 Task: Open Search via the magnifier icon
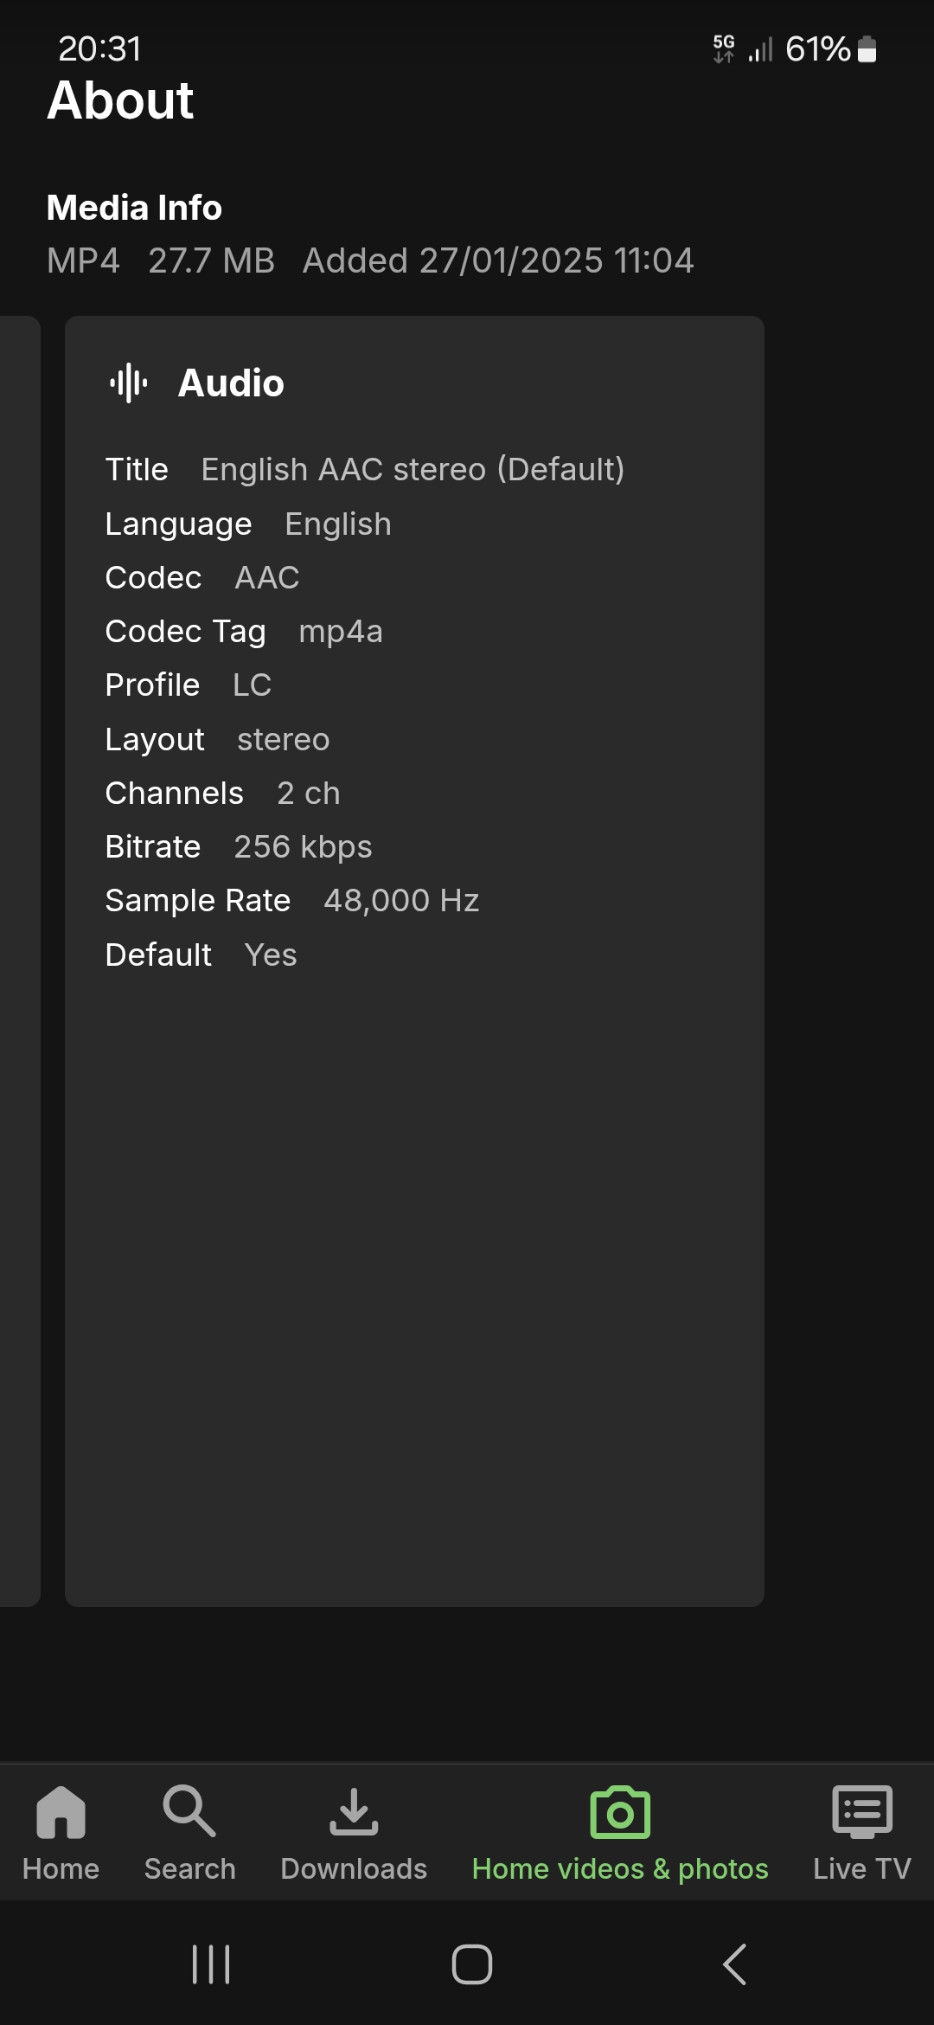(x=189, y=1810)
